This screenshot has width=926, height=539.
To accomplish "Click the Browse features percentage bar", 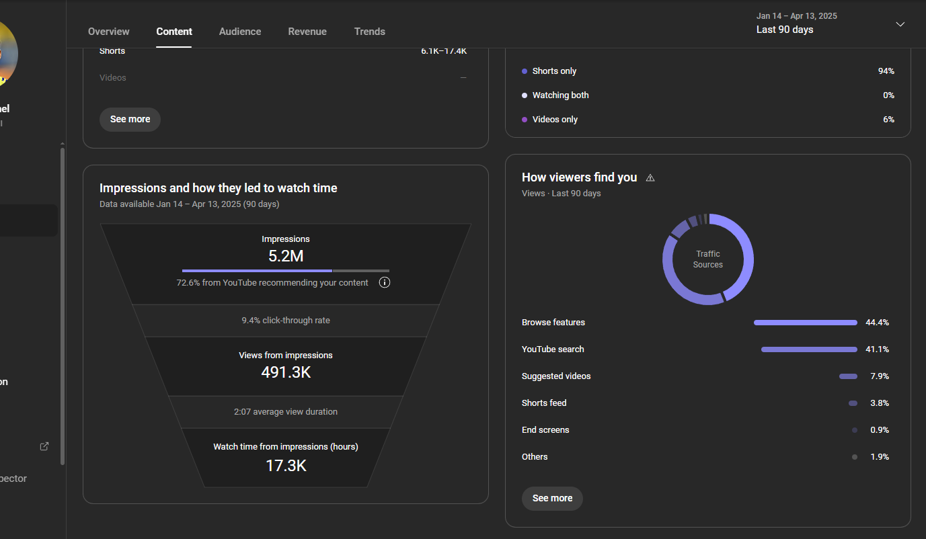I will (806, 323).
